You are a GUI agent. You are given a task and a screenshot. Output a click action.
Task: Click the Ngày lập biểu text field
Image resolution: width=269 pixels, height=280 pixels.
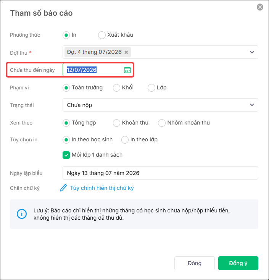click(x=160, y=173)
